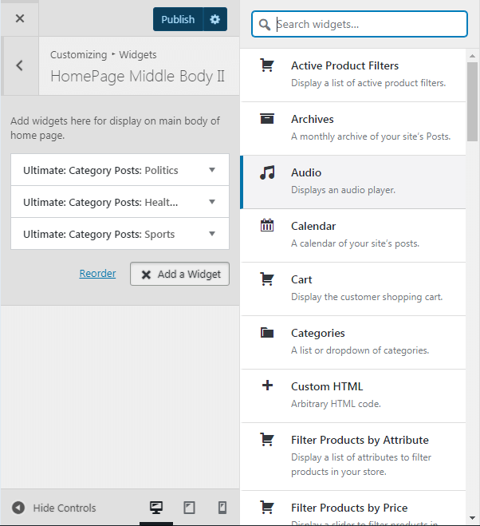Click the Publish button
The image size is (480, 526).
[178, 19]
